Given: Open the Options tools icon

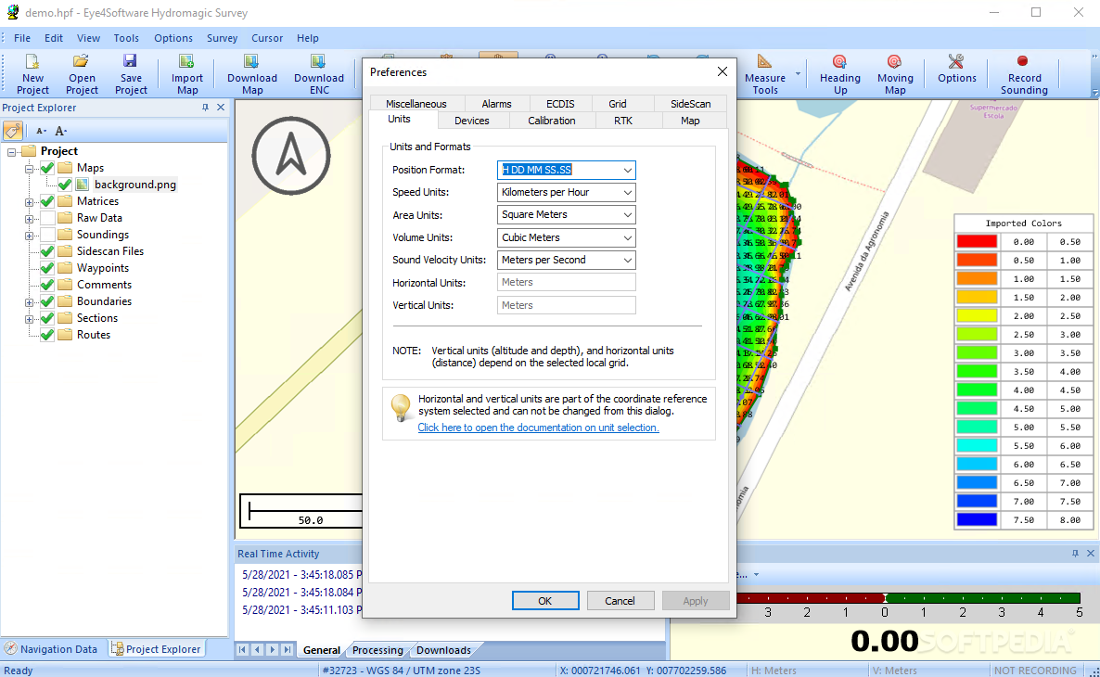Looking at the screenshot, I should pos(956,62).
